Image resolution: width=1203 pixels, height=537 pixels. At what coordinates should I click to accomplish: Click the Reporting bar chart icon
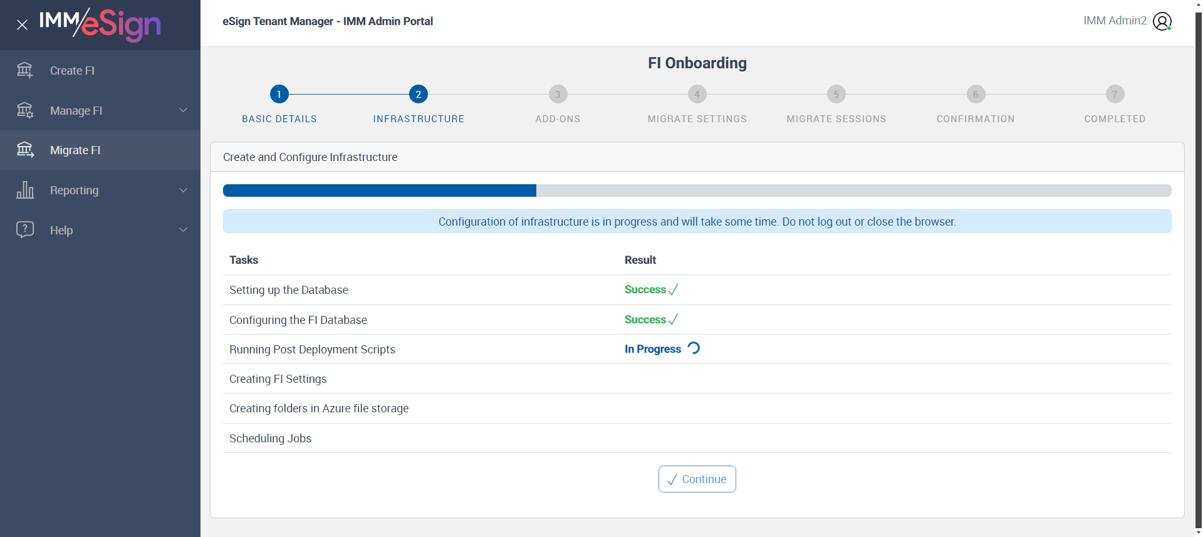click(25, 190)
